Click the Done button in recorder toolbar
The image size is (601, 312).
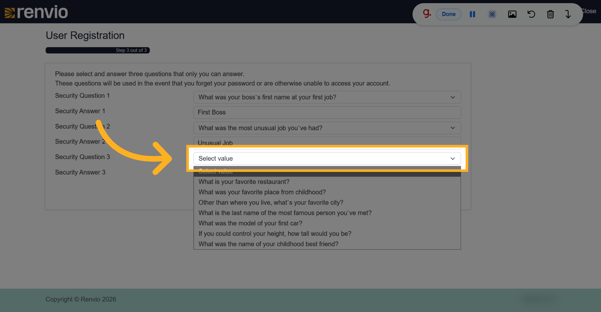click(x=448, y=14)
